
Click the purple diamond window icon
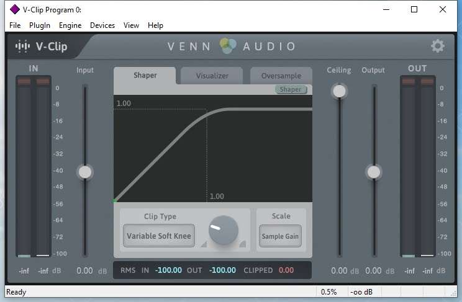point(15,9)
